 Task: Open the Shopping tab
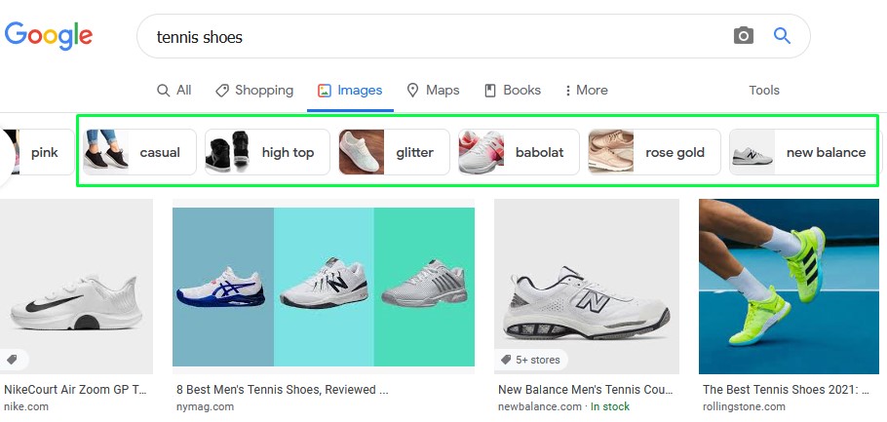(254, 91)
